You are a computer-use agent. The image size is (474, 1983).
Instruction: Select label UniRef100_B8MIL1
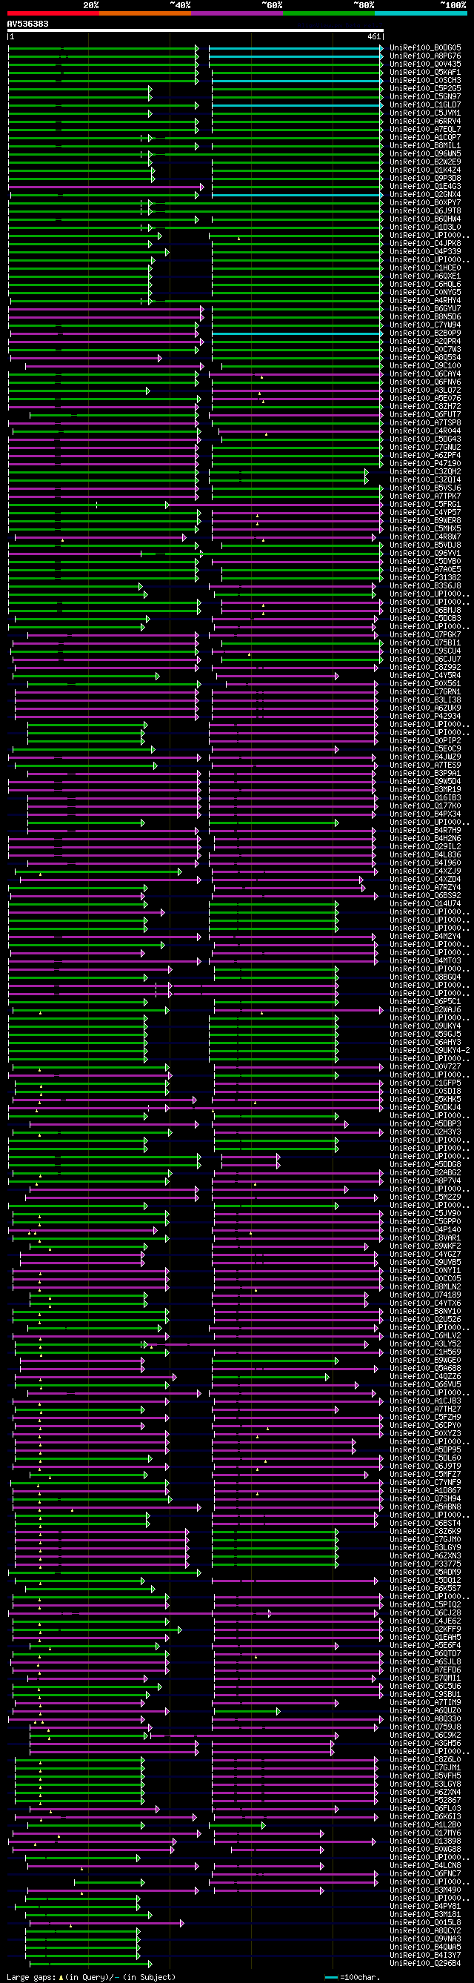coord(426,145)
